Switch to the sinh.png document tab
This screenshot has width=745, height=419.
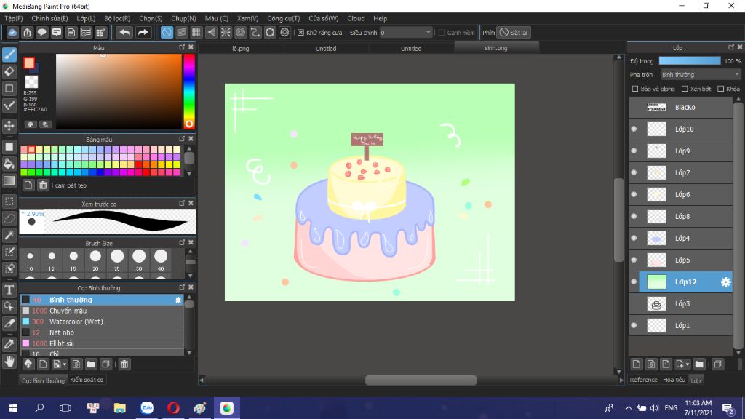pyautogui.click(x=496, y=48)
